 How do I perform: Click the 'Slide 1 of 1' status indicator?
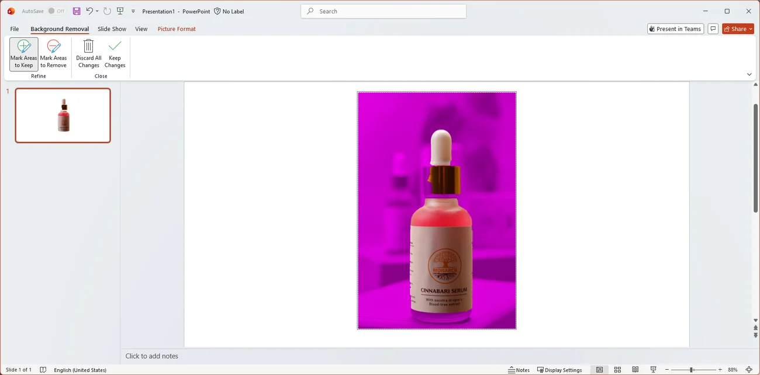tap(19, 370)
